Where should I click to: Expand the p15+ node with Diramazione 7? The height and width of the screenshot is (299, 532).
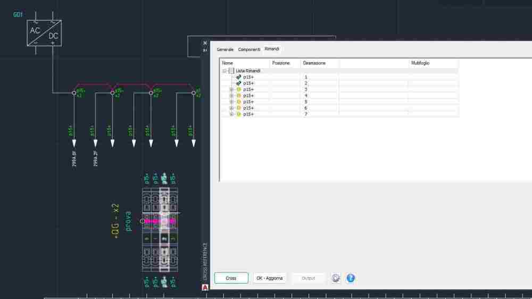coord(232,114)
